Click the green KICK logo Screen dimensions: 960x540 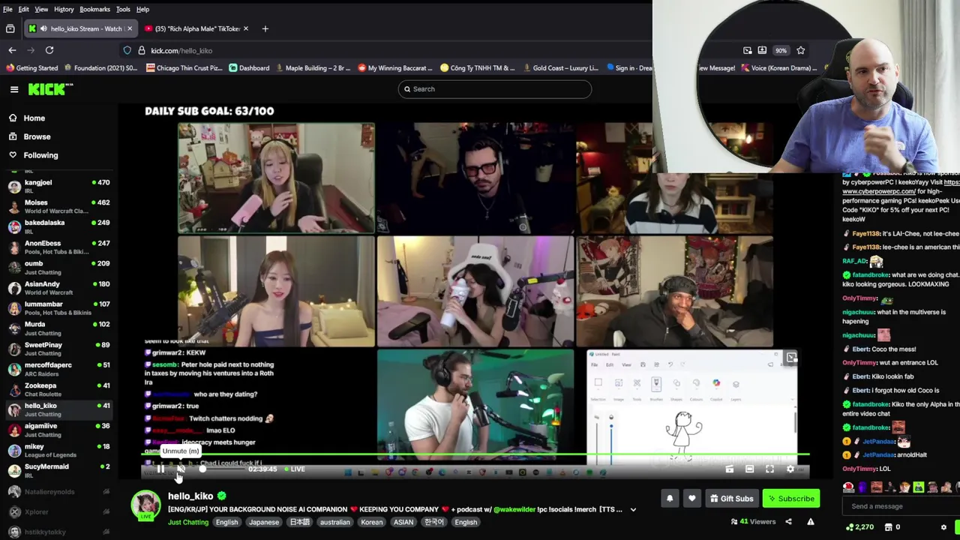[x=50, y=89]
